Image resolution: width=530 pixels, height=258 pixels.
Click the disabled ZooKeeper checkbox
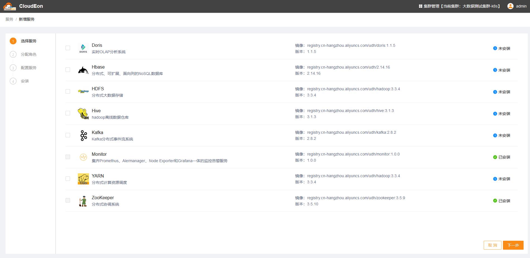68,200
